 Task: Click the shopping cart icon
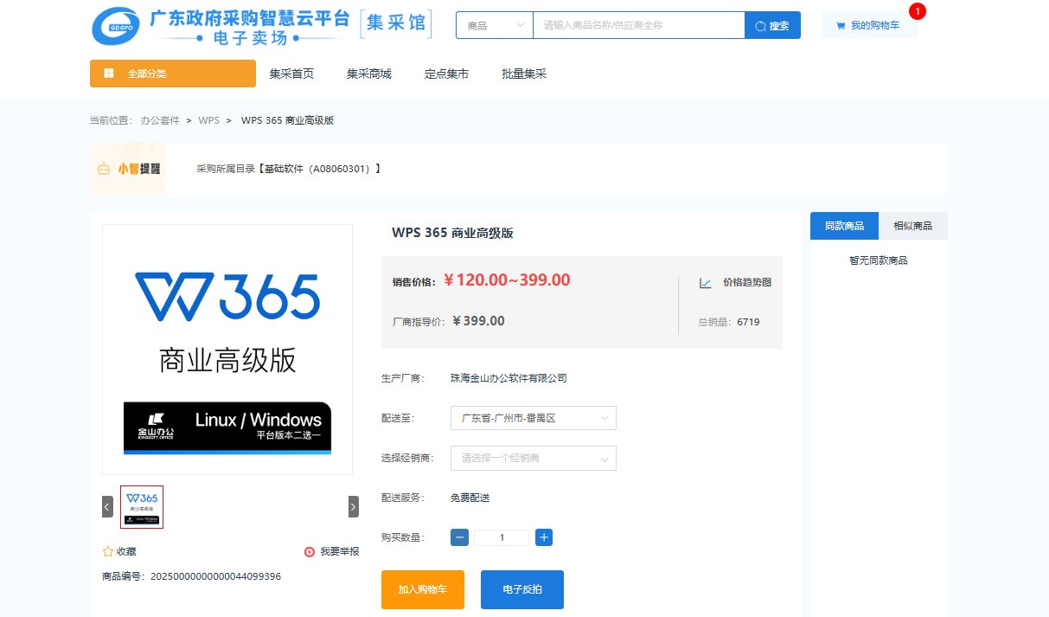pyautogui.click(x=841, y=26)
